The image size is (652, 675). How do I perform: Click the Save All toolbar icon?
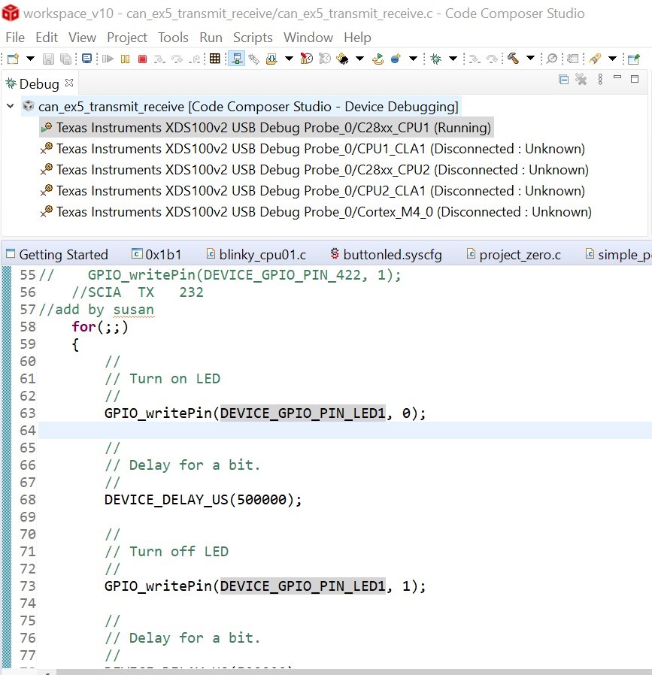click(x=65, y=59)
